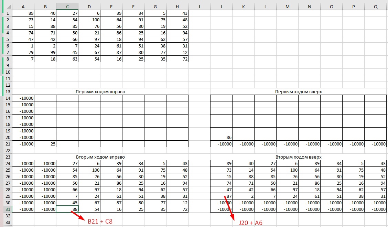
Task: Click the 'Первым ходом вверх' title cell
Action: point(298,91)
